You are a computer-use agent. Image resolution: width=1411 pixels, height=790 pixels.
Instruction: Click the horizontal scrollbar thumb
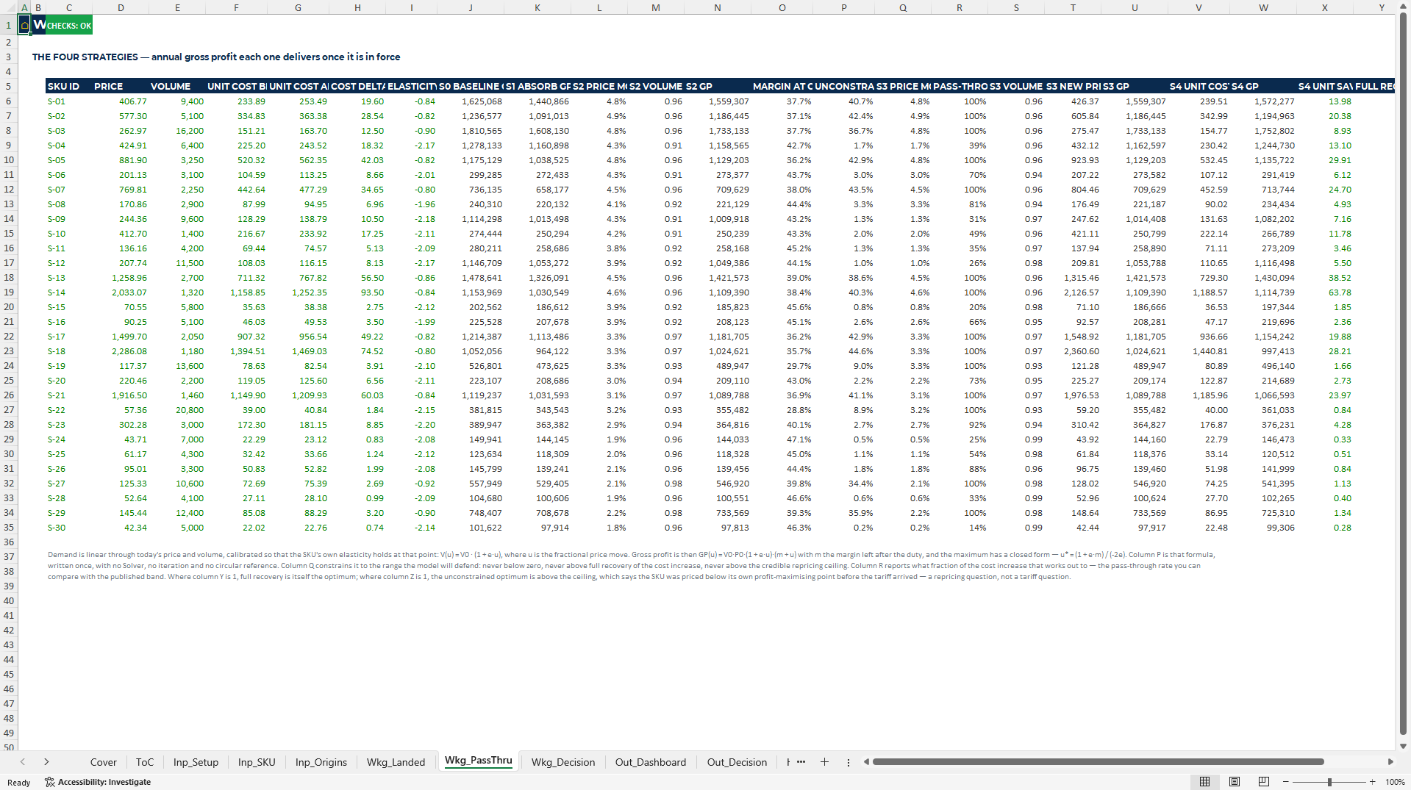1098,762
